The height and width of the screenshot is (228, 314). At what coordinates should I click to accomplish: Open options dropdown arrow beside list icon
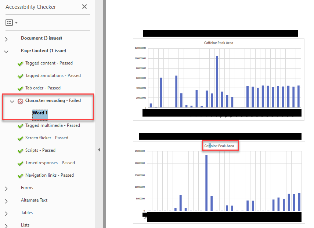tap(17, 23)
